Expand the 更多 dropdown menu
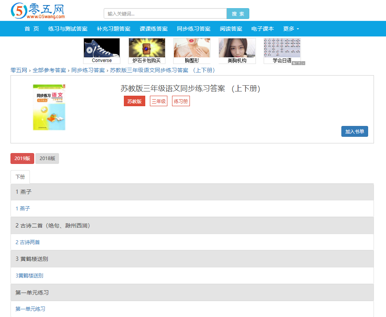The width and height of the screenshot is (386, 317). pyautogui.click(x=291, y=29)
